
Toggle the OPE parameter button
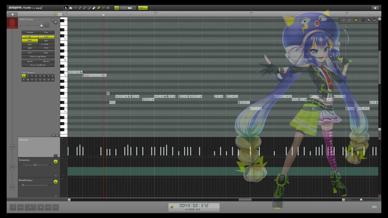tap(46, 44)
